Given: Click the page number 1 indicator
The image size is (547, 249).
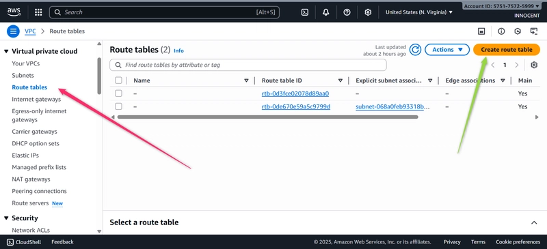Looking at the screenshot, I should [505, 65].
